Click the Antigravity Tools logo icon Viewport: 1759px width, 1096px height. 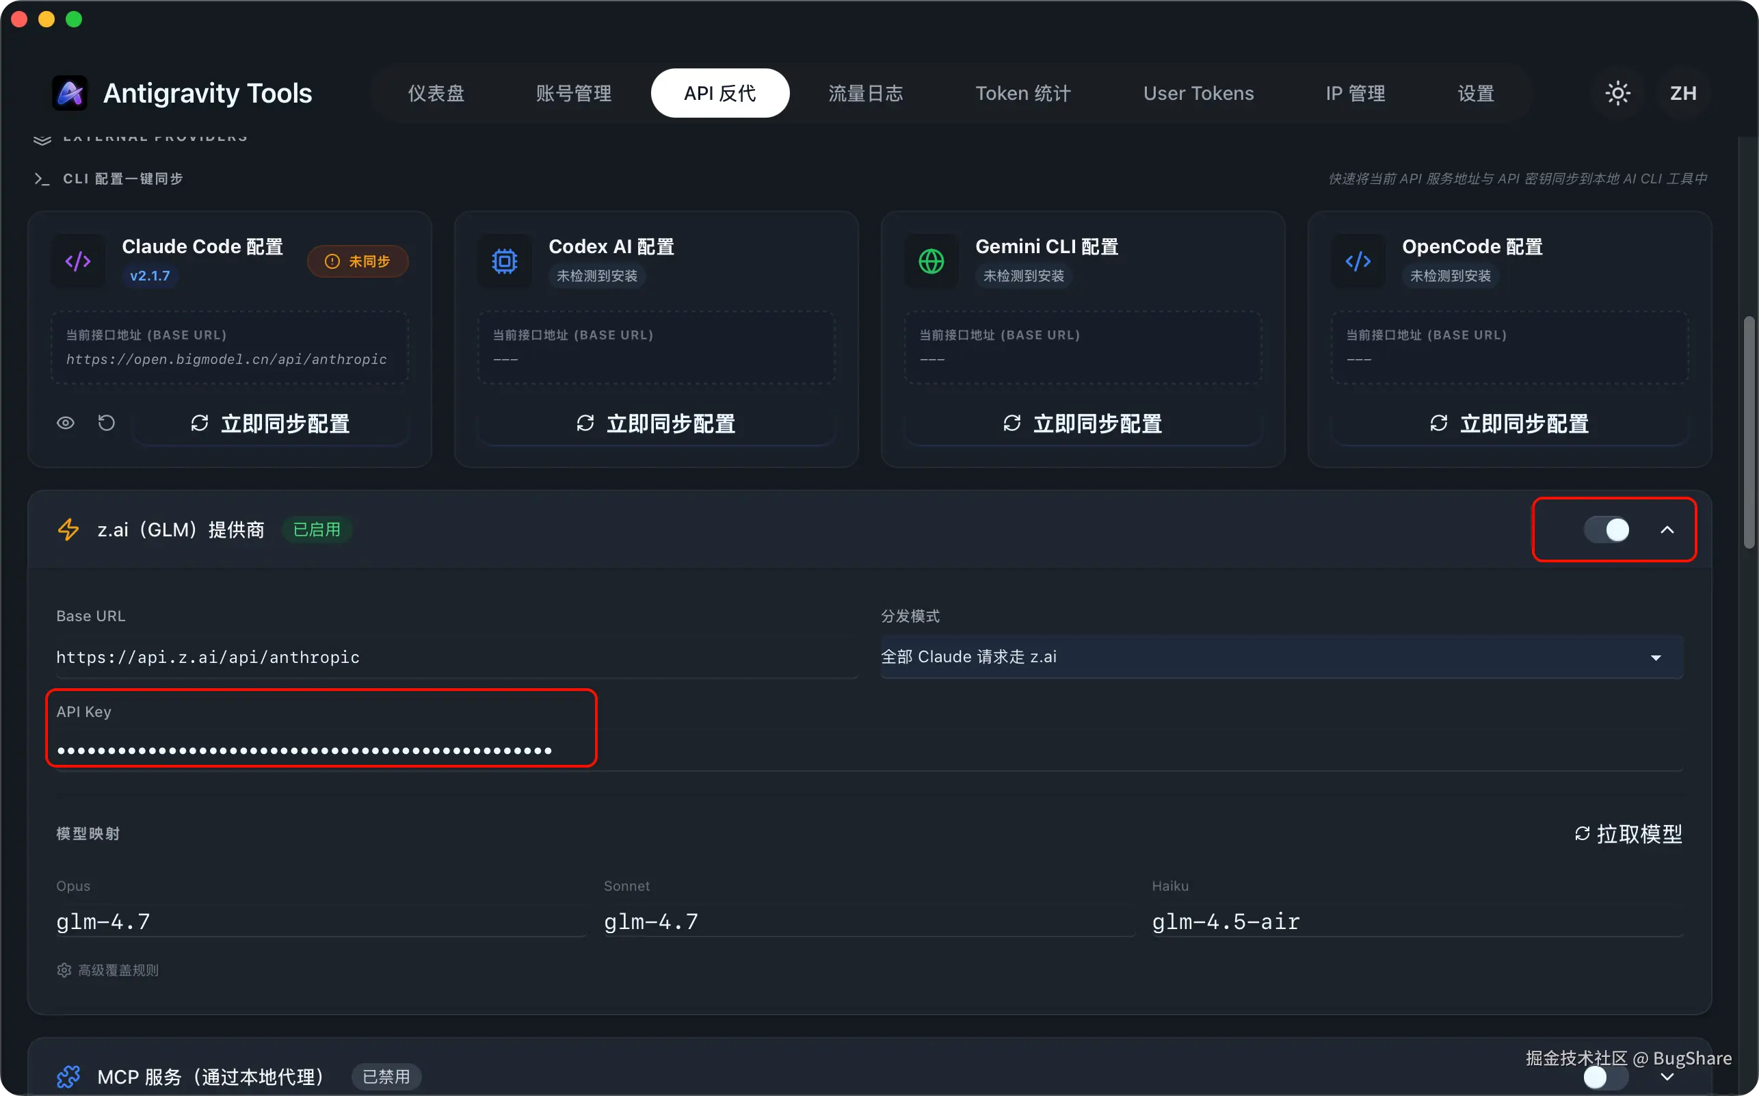click(x=70, y=93)
